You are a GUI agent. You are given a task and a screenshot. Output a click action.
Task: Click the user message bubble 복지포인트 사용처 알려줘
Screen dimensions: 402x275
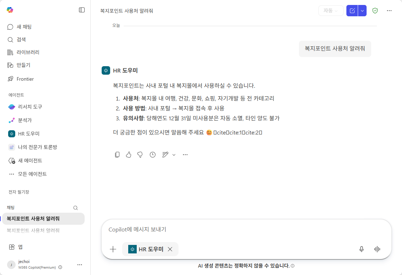(335, 49)
